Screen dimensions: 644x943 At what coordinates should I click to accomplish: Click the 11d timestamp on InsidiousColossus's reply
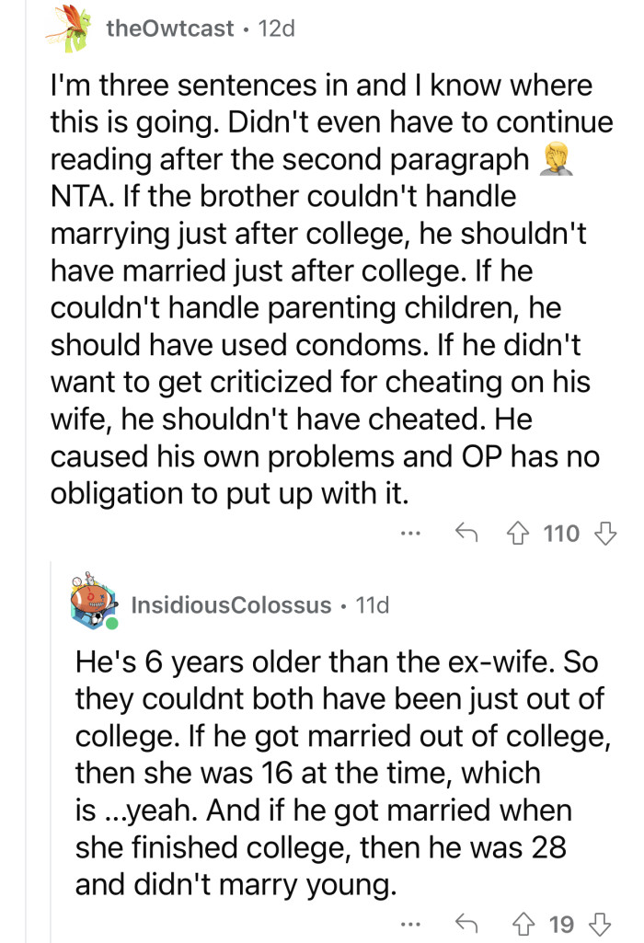373,604
